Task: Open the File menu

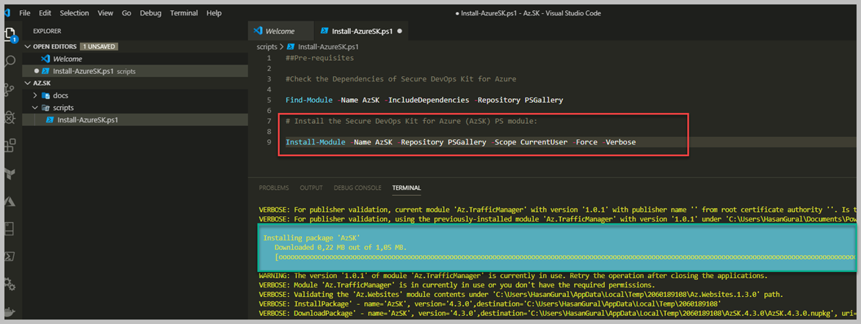Action: [x=25, y=12]
